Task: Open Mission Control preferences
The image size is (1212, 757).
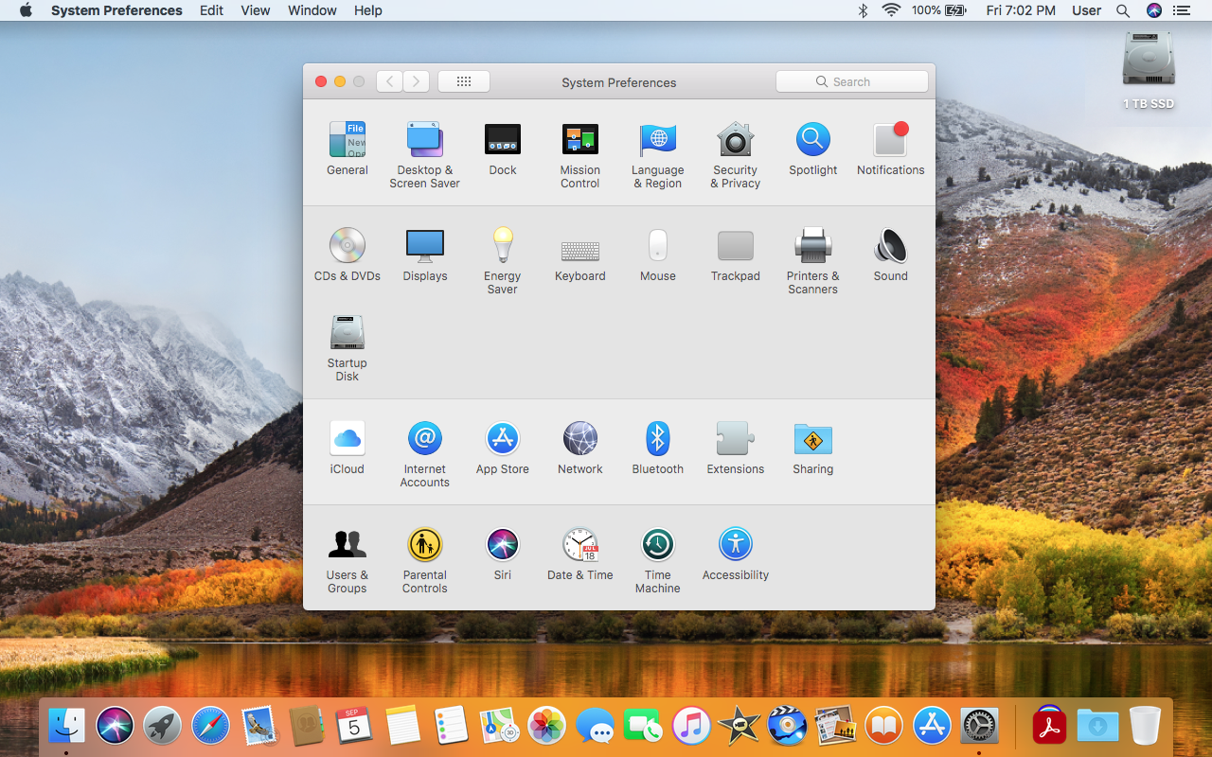Action: 580,155
